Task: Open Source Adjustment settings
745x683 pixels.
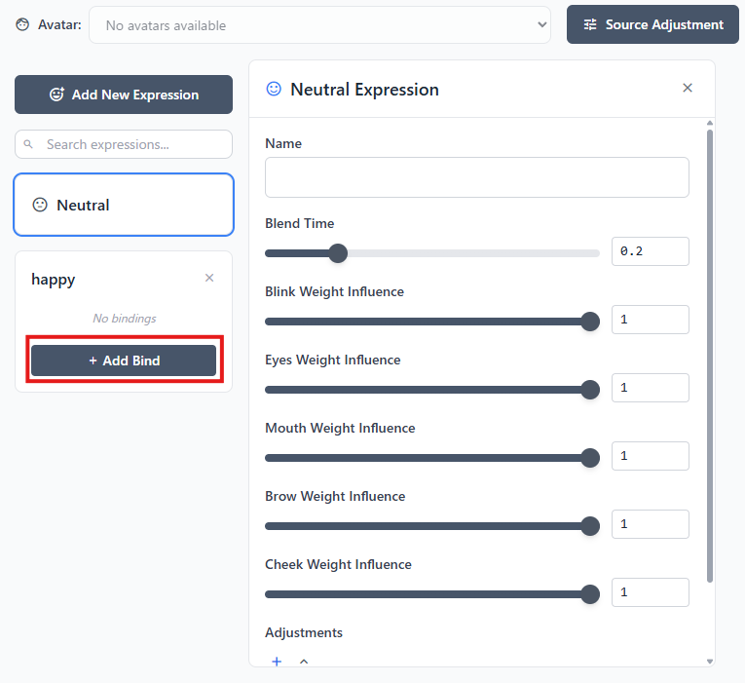Action: coord(653,24)
